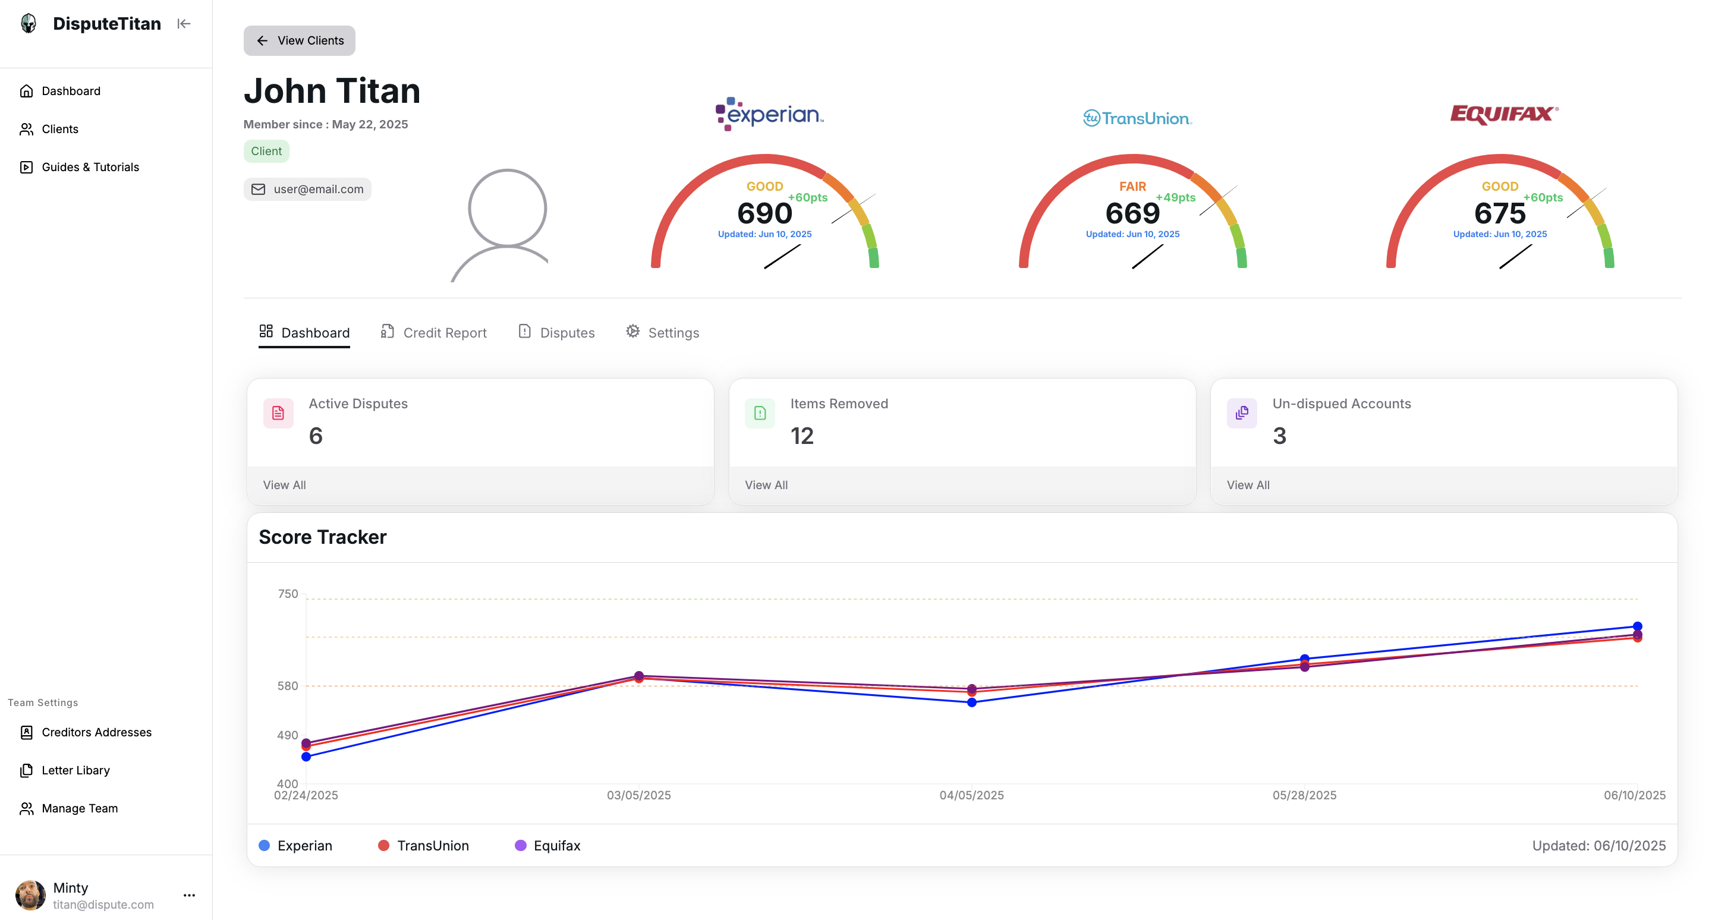Click the Member since May 22, 2025 text
Screen dimensions: 1712x920
(x=326, y=124)
